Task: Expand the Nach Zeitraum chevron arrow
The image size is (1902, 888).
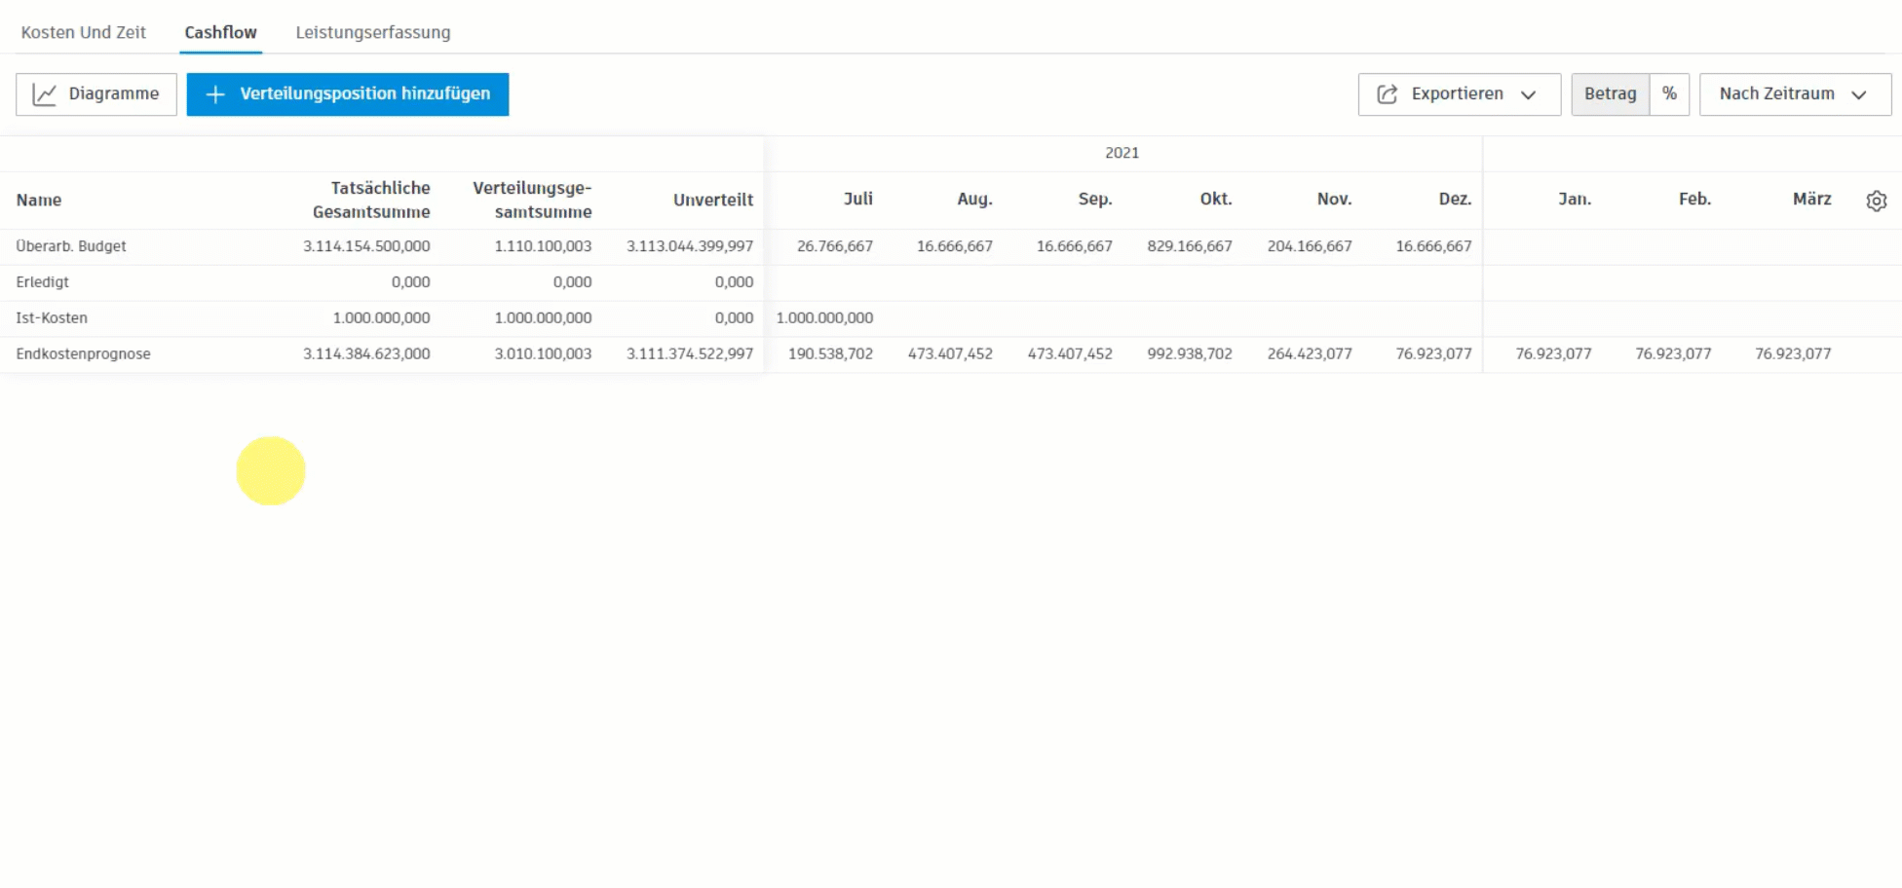Action: click(x=1856, y=94)
